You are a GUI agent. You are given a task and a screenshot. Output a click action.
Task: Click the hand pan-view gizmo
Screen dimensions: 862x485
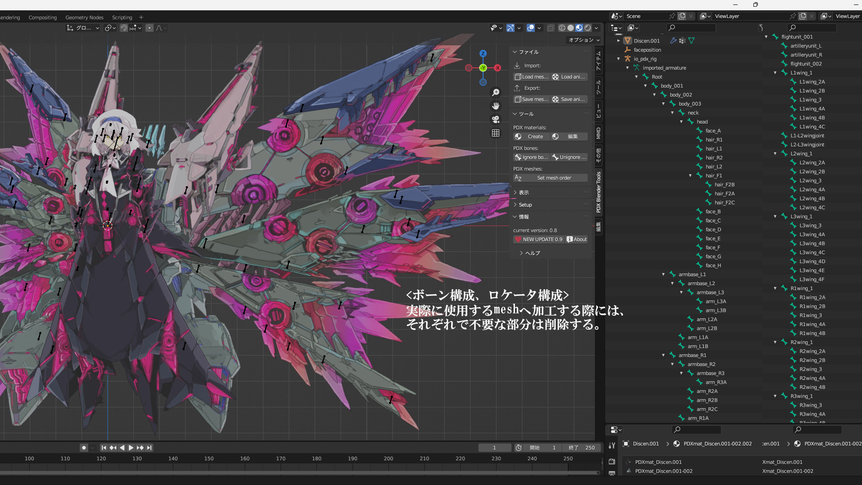[x=496, y=106]
